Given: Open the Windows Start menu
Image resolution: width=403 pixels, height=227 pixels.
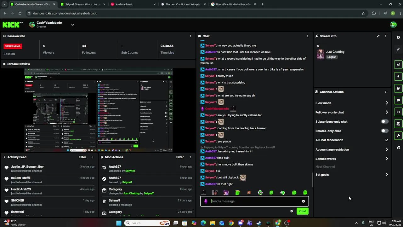Looking at the screenshot, I should click(x=119, y=223).
